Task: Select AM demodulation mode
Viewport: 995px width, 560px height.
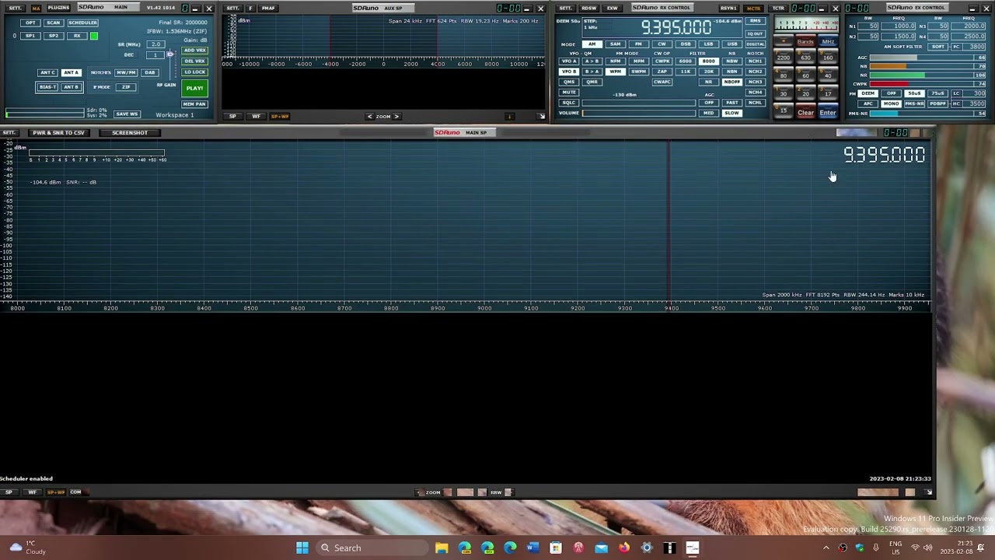Action: 592,44
